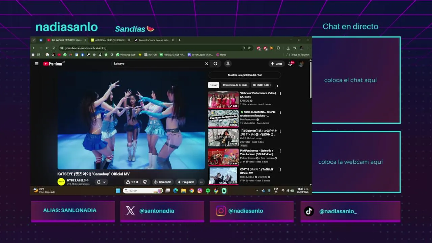This screenshot has width=432, height=243.
Task: Open Chill & Mellow playlist thumbnail
Action: (x=223, y=137)
